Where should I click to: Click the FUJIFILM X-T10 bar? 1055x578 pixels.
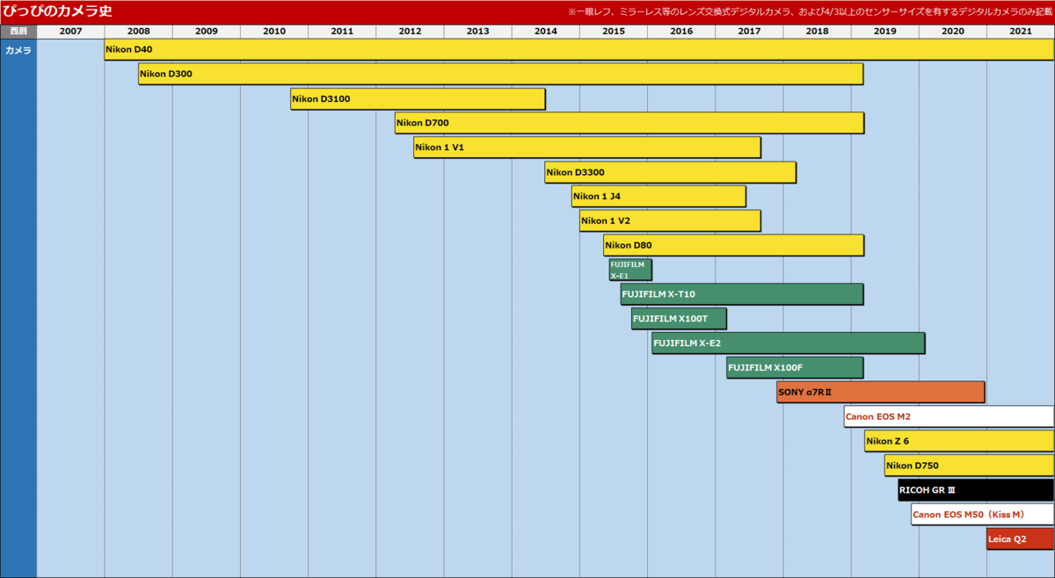pyautogui.click(x=742, y=294)
